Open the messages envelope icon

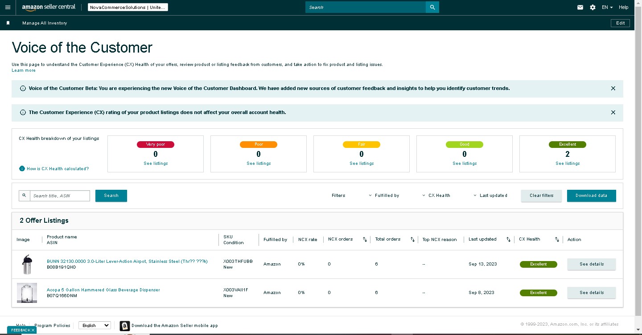coord(580,7)
